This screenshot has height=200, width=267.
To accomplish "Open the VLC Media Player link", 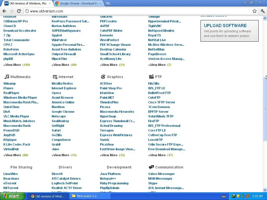I will (16, 116).
